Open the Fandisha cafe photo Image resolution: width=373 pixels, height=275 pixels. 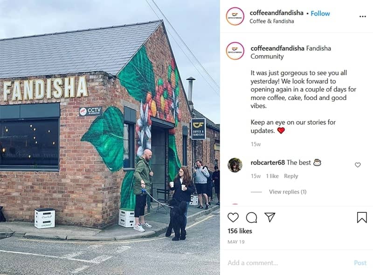coord(110,138)
